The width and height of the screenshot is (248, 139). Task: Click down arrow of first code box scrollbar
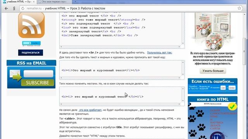pyautogui.click(x=183, y=43)
